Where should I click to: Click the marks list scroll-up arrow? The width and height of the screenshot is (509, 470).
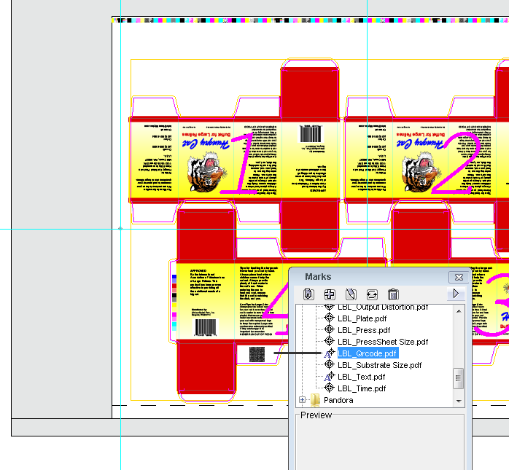[x=459, y=311]
